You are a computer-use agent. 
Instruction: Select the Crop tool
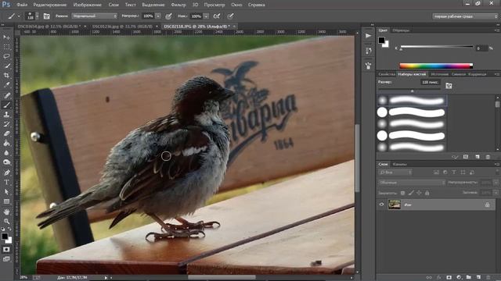tap(6, 76)
